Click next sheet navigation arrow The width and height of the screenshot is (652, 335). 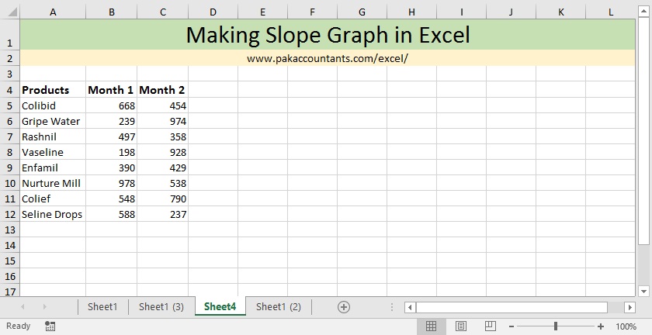[44, 307]
